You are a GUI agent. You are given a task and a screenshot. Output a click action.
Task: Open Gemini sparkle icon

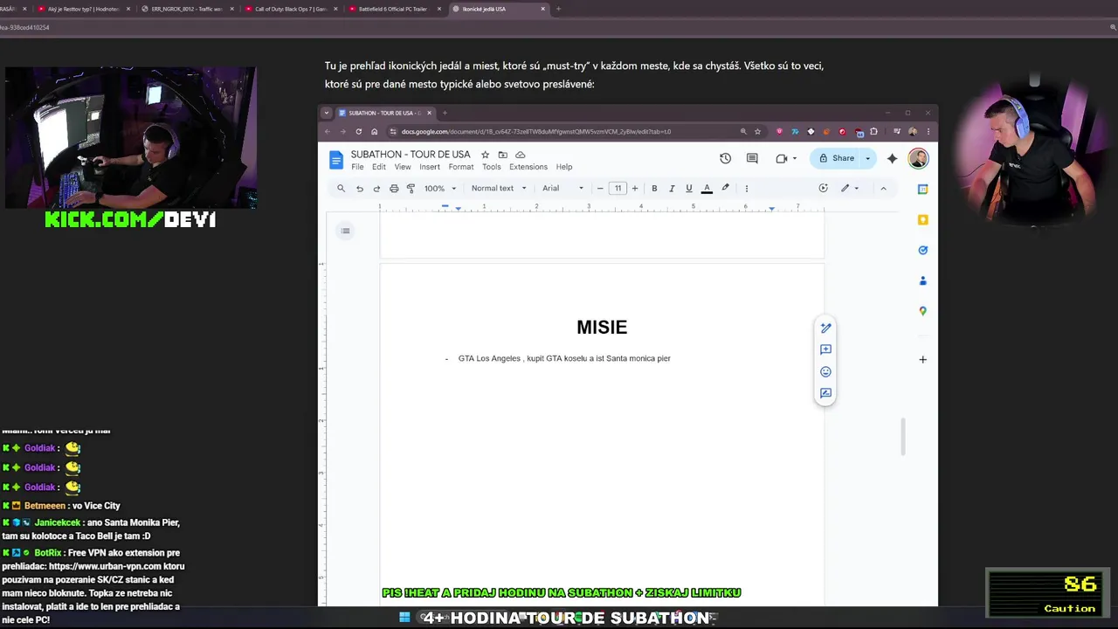point(892,158)
